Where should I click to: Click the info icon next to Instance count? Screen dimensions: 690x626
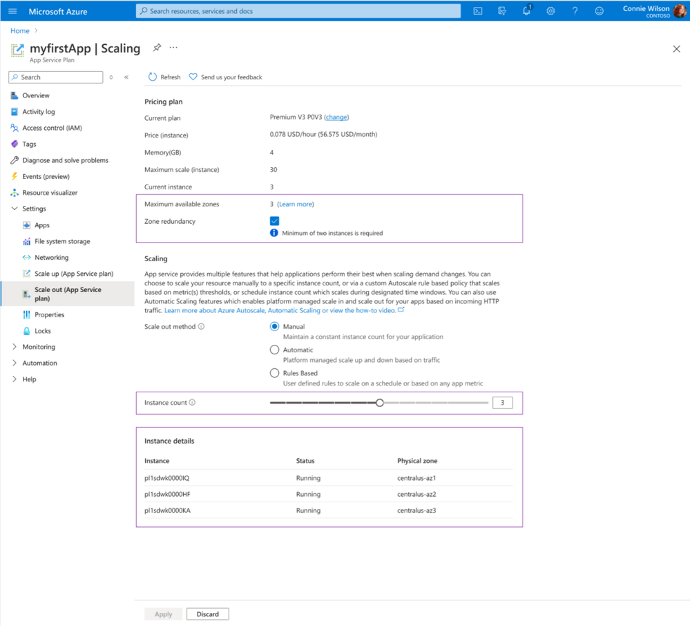point(192,402)
